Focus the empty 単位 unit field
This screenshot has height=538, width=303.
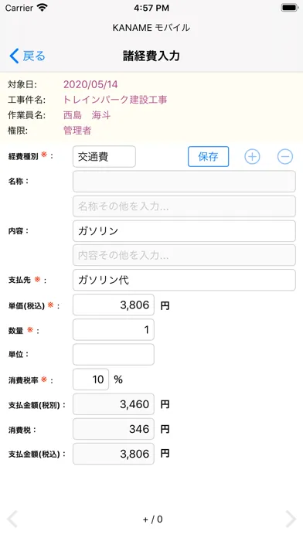click(x=114, y=355)
